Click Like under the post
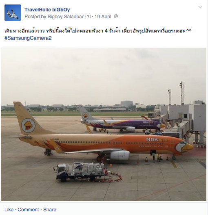Image resolution: width=208 pixels, height=215 pixels. click(9, 210)
